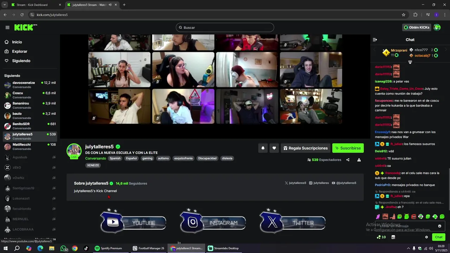Click the 10 KICKs balance

pyautogui.click(x=381, y=237)
